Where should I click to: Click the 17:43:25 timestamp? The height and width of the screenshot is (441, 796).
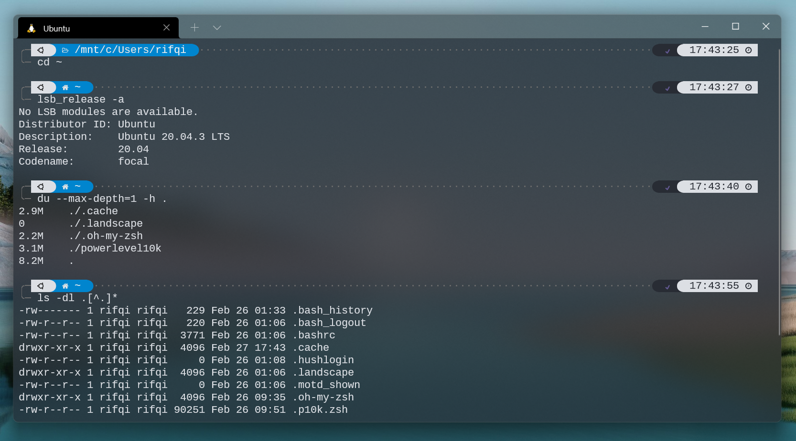(x=714, y=50)
